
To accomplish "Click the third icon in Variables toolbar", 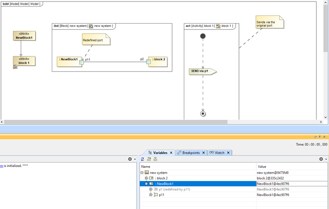I will tap(155, 159).
